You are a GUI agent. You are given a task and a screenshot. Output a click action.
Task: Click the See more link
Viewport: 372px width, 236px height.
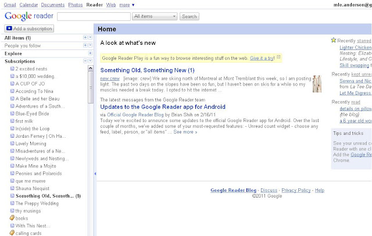[185, 132]
